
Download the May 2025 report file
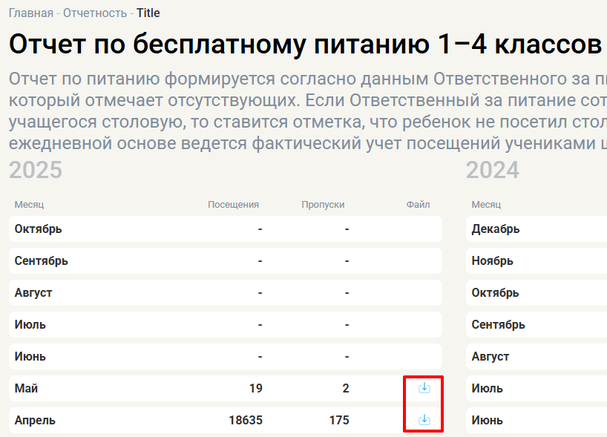pyautogui.click(x=424, y=388)
